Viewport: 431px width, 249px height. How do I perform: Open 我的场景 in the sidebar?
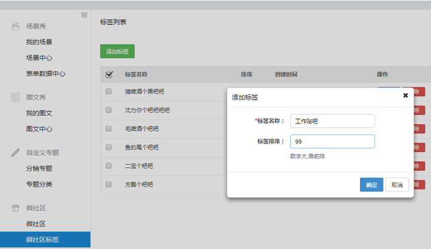(x=39, y=42)
